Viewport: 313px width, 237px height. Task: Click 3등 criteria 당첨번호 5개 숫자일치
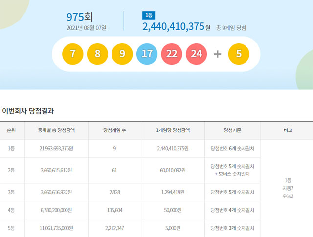(x=232, y=192)
